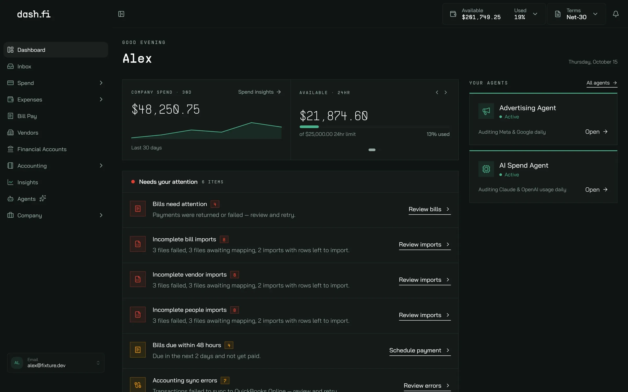Click the Incomplete people imports file icon
The height and width of the screenshot is (392, 628).
point(138,314)
